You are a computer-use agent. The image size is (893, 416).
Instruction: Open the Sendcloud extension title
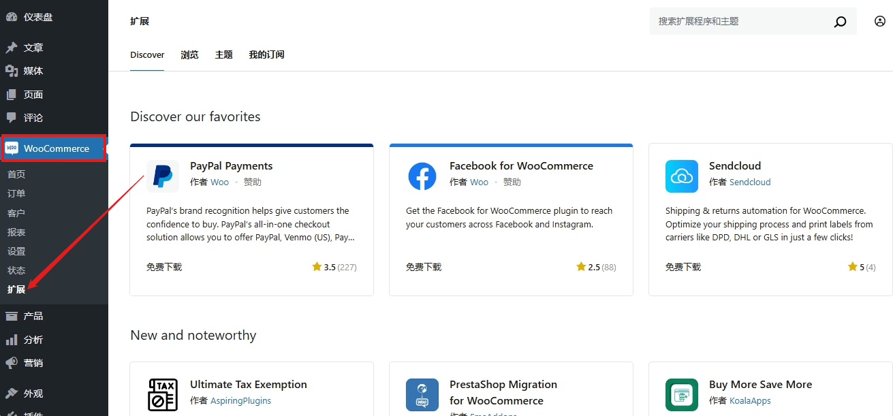click(735, 165)
